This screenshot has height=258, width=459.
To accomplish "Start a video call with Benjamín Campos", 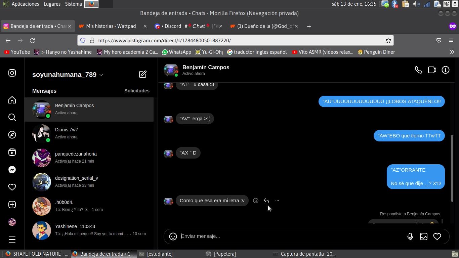I will [432, 70].
